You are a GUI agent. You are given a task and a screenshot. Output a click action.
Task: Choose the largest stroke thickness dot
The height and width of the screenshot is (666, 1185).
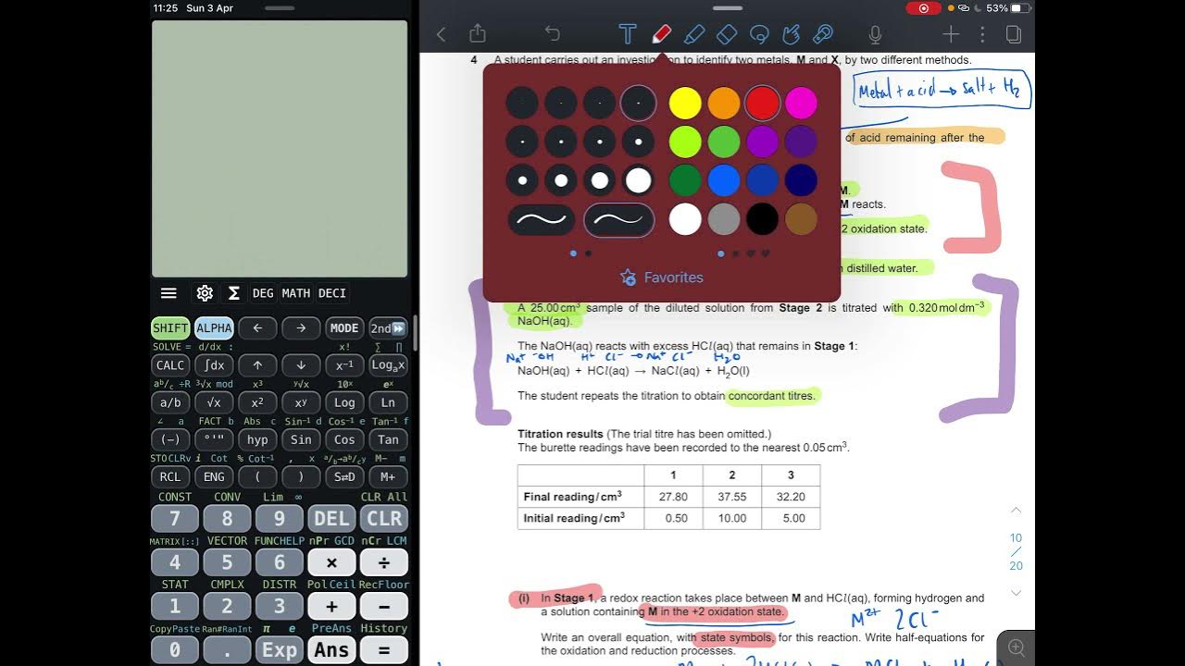click(639, 180)
